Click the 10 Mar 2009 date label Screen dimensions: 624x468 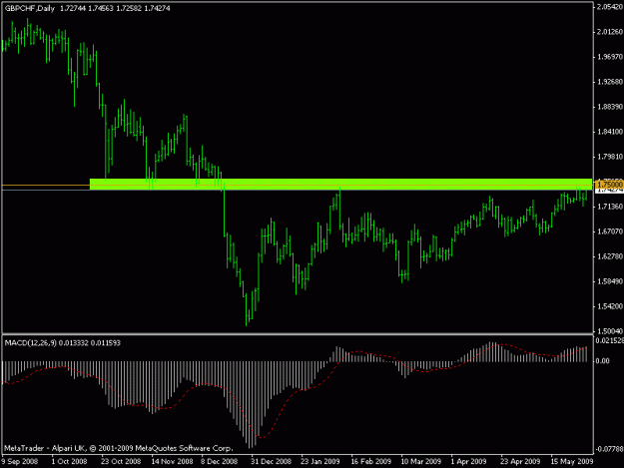[x=421, y=461]
